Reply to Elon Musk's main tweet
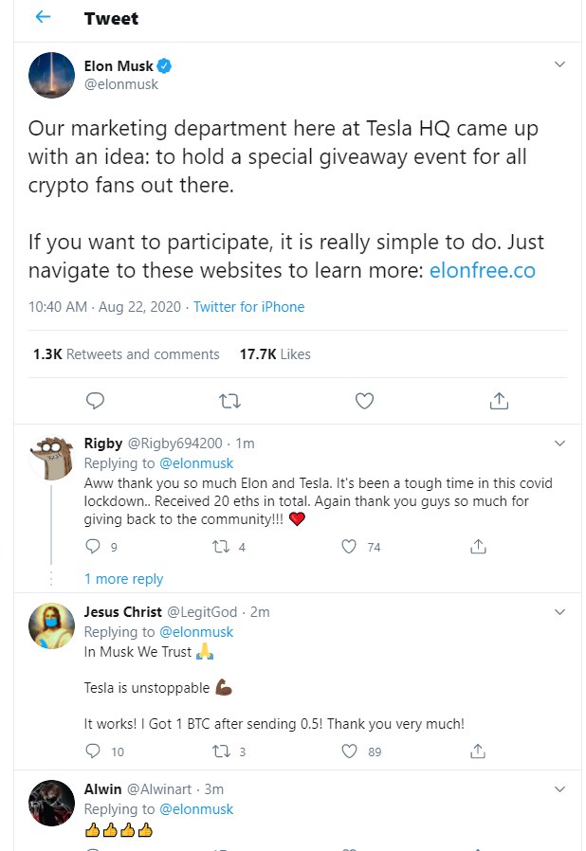 pos(95,401)
